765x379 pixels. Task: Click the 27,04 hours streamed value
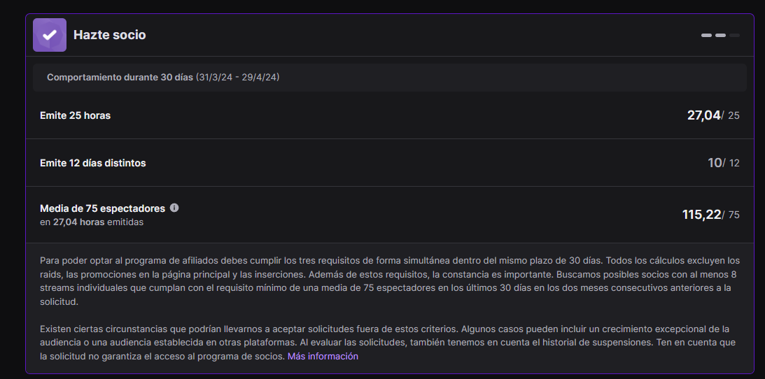(x=703, y=115)
